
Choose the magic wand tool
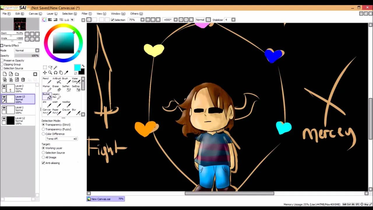[55, 67]
